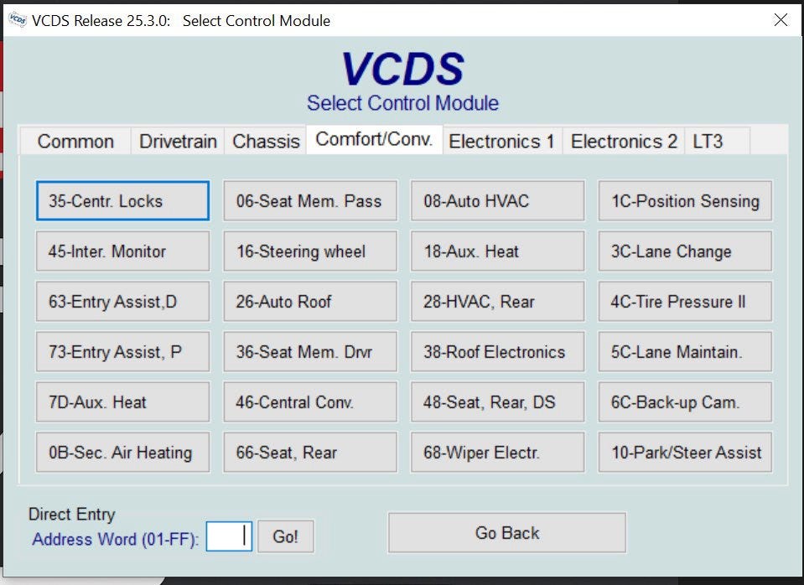
Task: Click the Address Word (01-FF) label
Action: coord(116,540)
